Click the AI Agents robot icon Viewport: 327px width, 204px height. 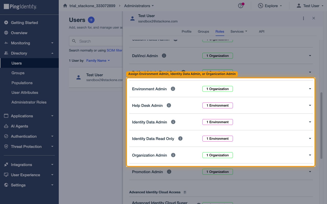coord(6,126)
